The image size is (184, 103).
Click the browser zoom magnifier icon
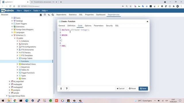(x=126, y=6)
